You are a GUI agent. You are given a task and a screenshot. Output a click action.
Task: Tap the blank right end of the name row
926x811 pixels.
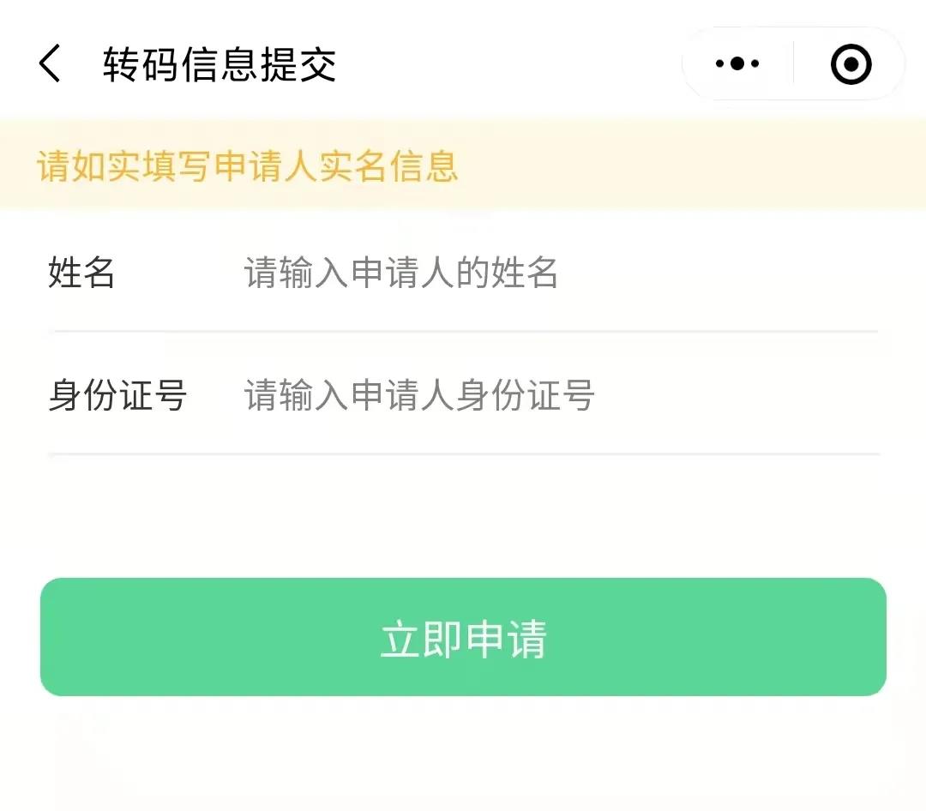coord(772,273)
